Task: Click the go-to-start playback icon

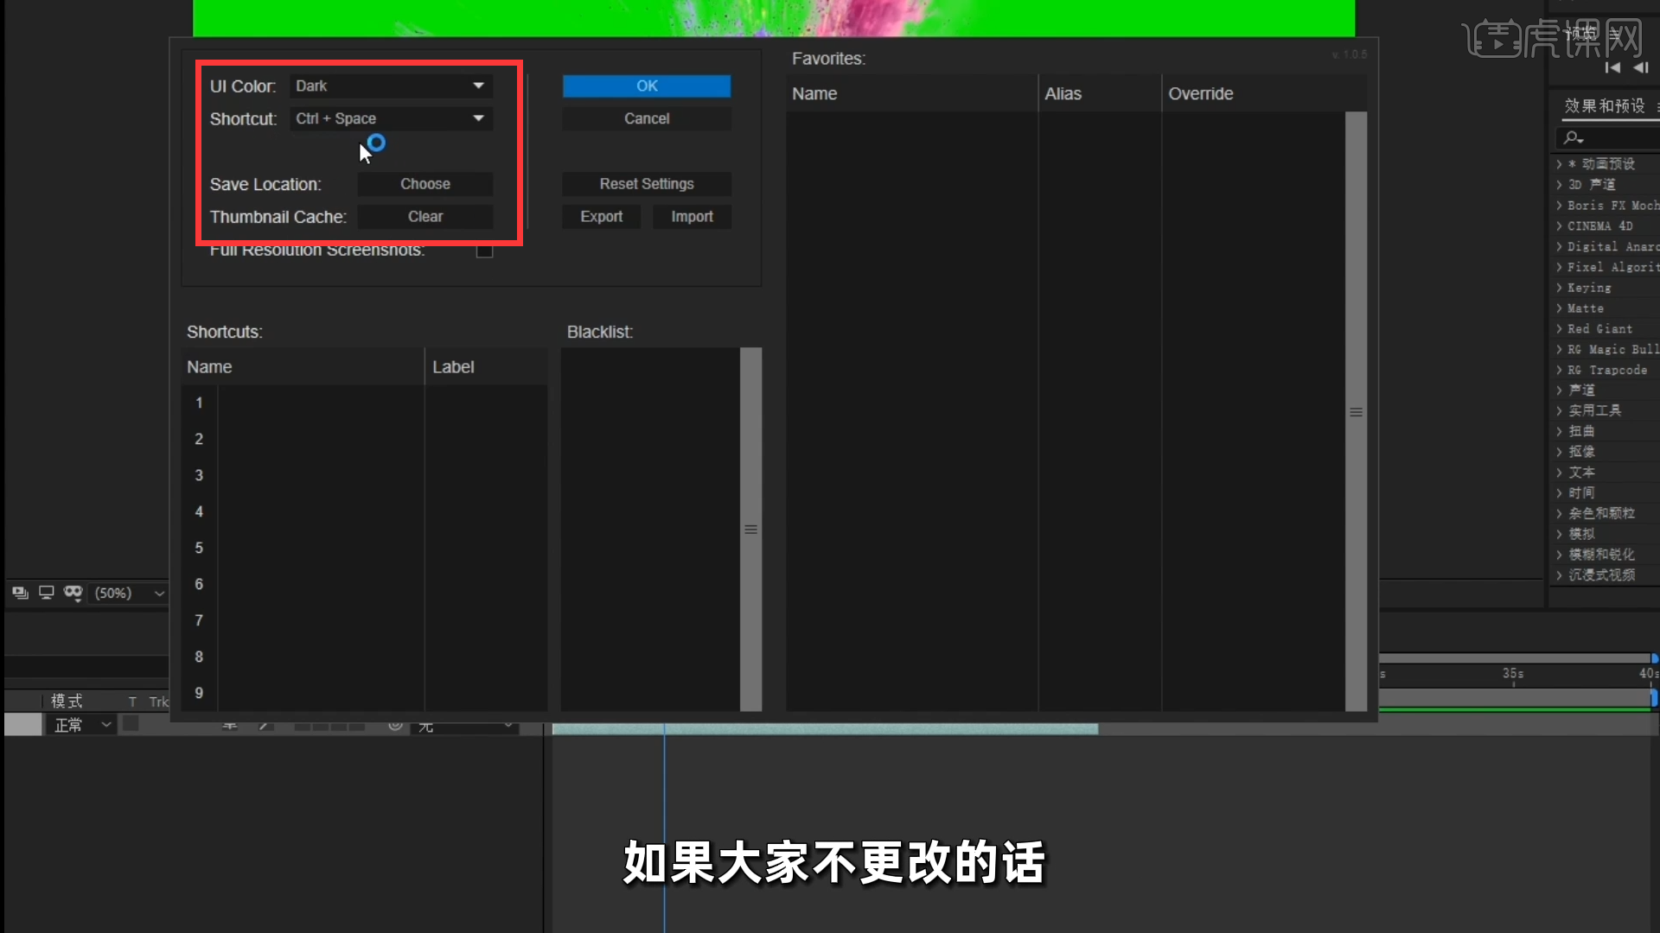Action: [x=1613, y=67]
